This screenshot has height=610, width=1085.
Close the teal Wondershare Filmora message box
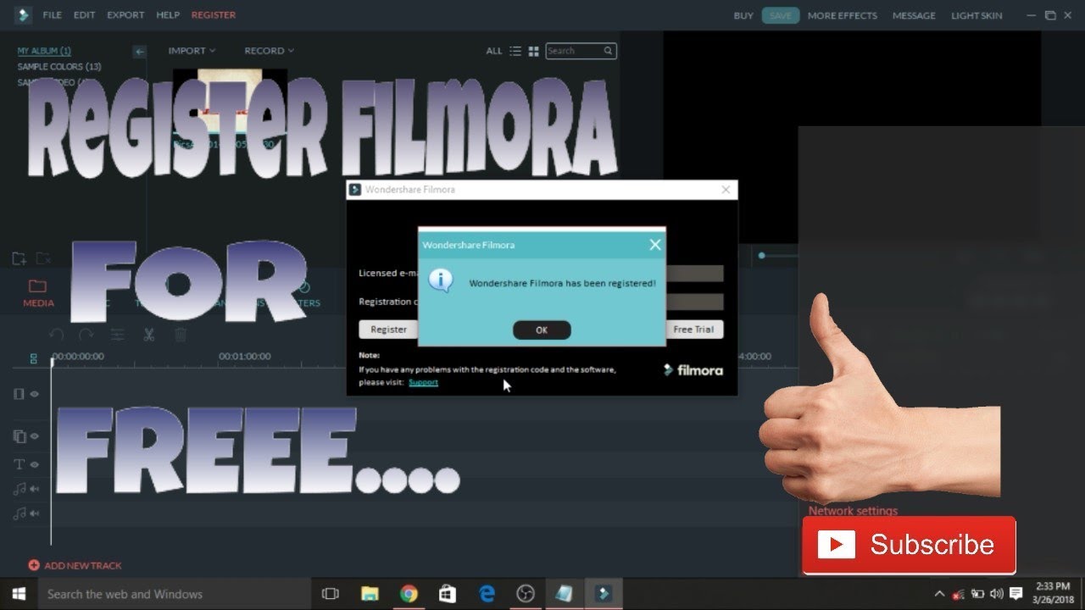tap(654, 245)
